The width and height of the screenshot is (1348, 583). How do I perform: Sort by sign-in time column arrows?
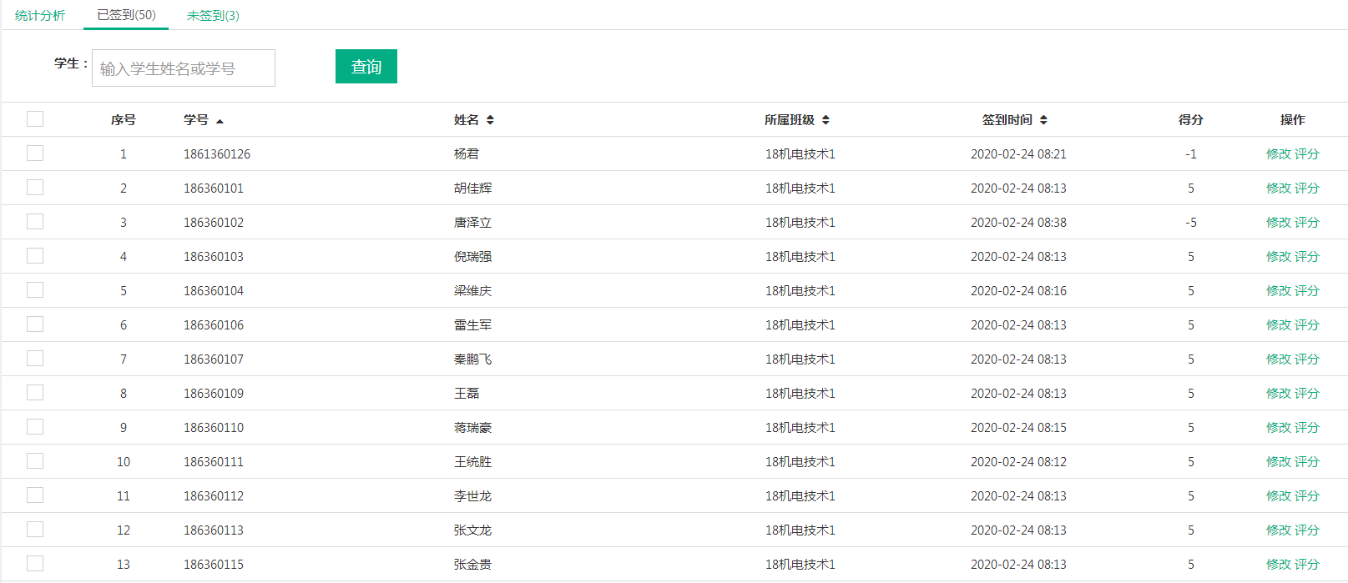(x=1043, y=120)
